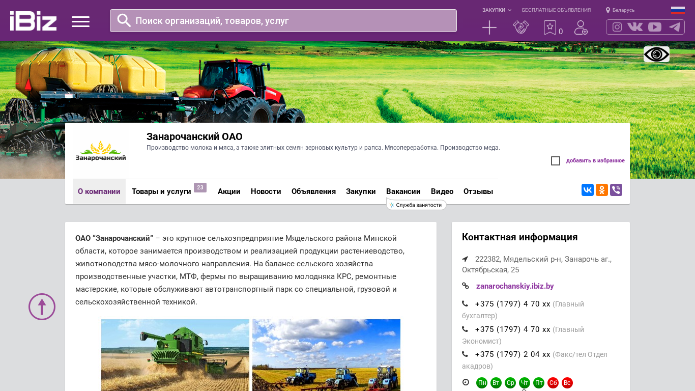The width and height of the screenshot is (695, 391).
Task: Toggle the accessibility eye icon
Action: point(656,54)
